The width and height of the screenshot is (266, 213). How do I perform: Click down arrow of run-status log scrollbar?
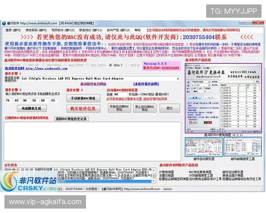click(154, 181)
